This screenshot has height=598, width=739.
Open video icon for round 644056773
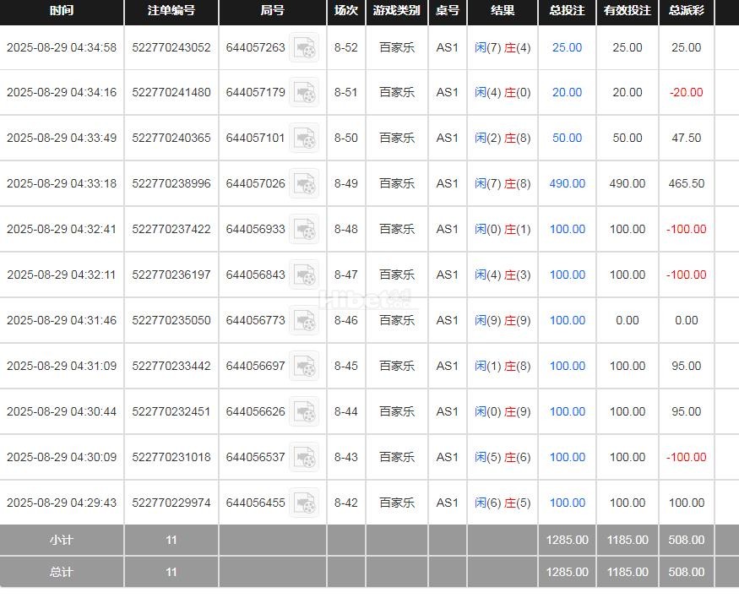305,321
